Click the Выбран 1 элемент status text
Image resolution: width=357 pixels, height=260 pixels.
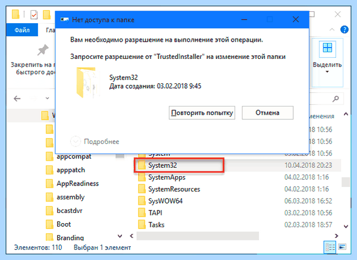102,248
